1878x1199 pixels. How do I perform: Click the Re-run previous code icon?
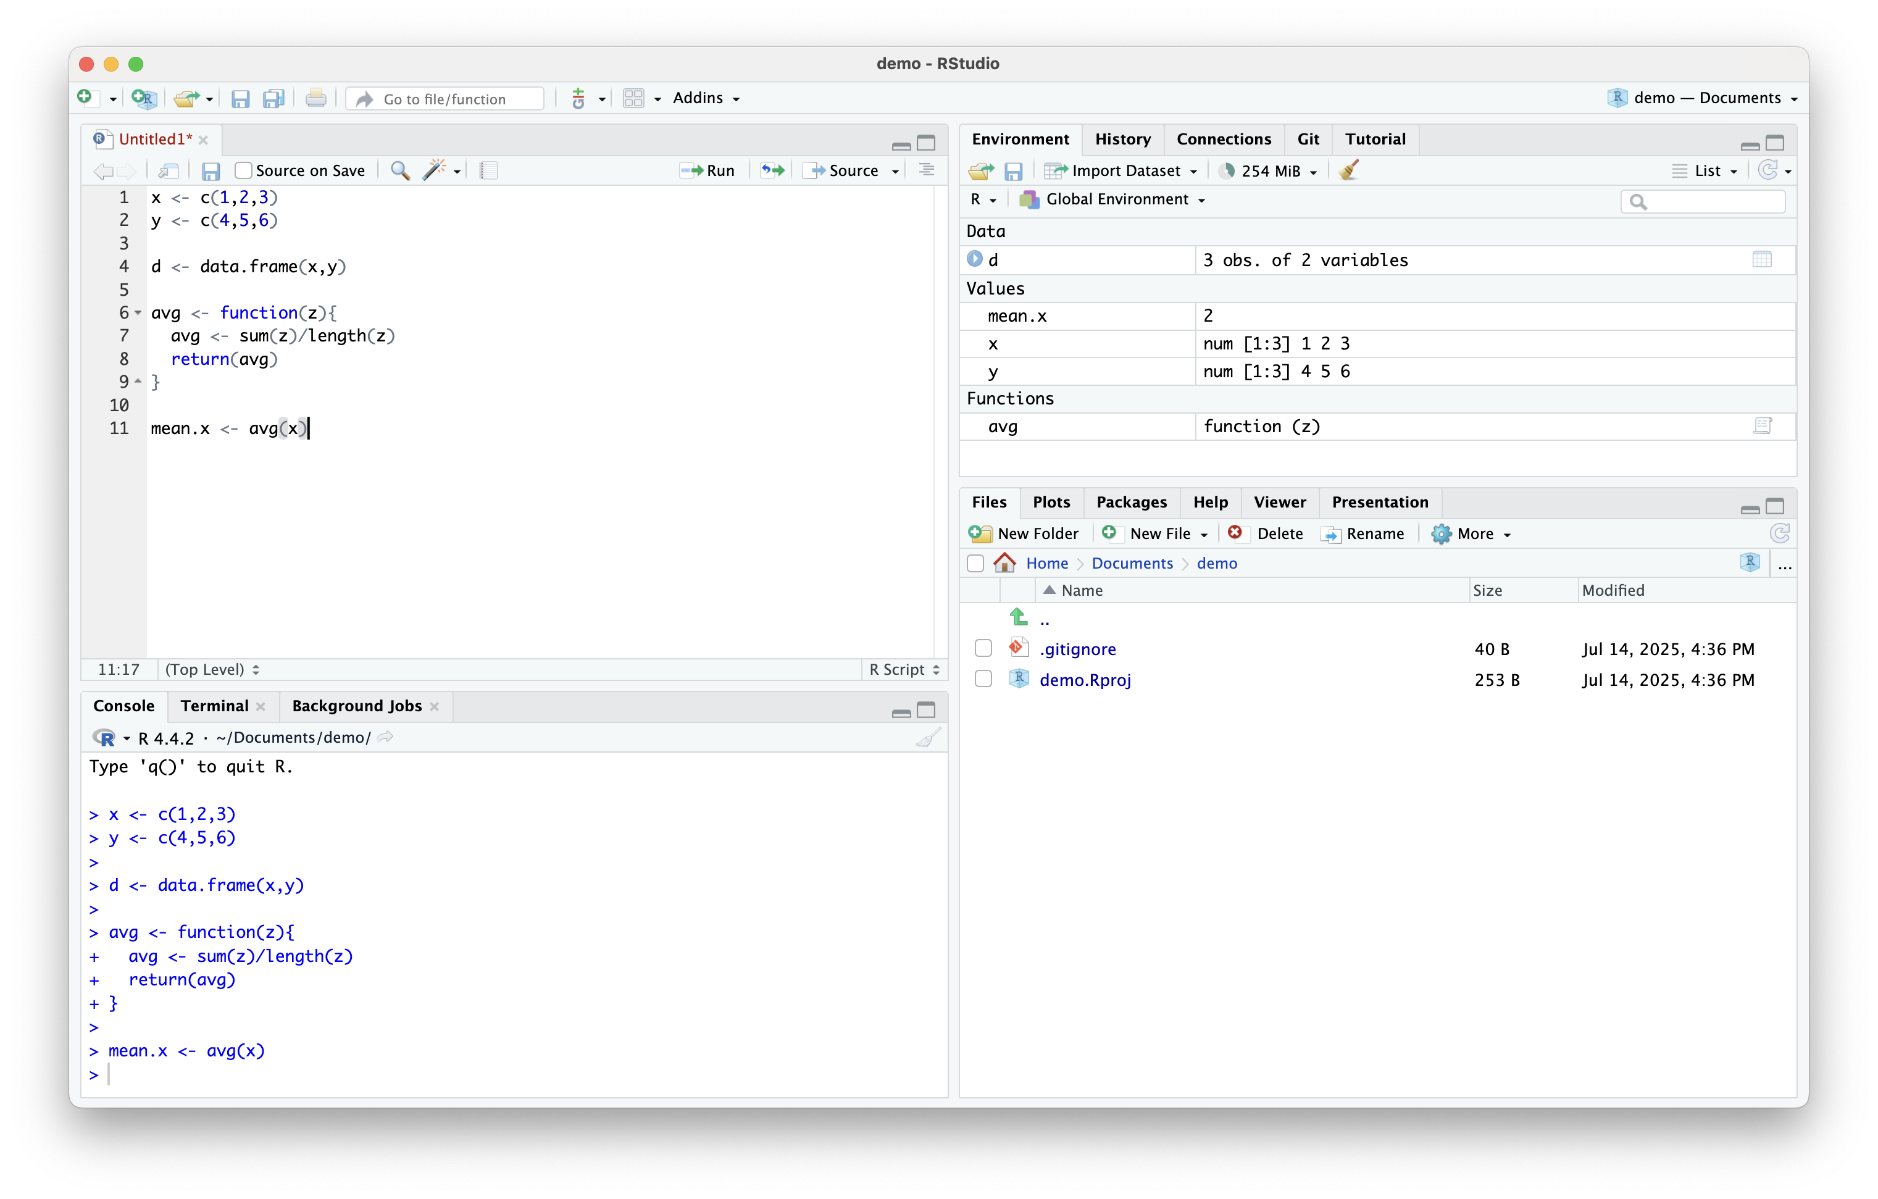click(772, 170)
